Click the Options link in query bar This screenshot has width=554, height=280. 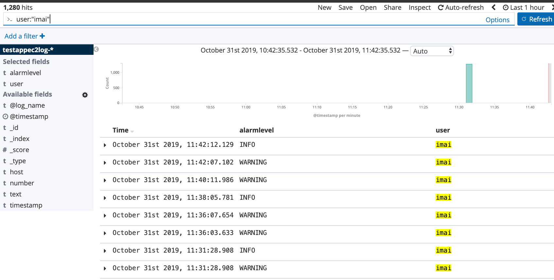[497, 20]
